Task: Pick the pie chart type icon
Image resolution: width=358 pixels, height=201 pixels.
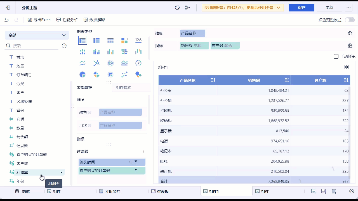Action: point(83,75)
